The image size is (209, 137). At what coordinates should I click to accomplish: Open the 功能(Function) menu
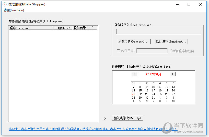(14, 10)
